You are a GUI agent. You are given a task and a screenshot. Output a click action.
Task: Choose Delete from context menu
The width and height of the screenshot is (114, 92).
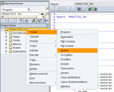point(42,69)
